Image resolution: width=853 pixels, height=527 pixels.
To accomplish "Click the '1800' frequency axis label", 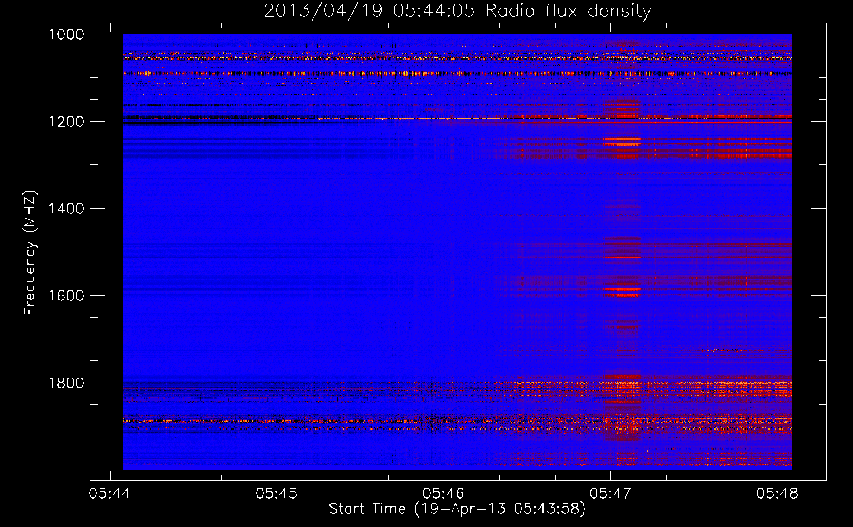I will pyautogui.click(x=66, y=383).
